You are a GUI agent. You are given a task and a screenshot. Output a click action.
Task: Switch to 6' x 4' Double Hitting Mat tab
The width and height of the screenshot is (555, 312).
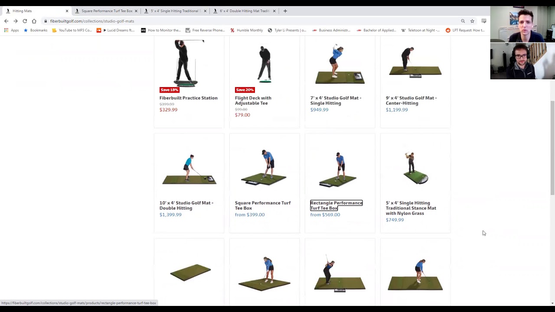pos(244,11)
